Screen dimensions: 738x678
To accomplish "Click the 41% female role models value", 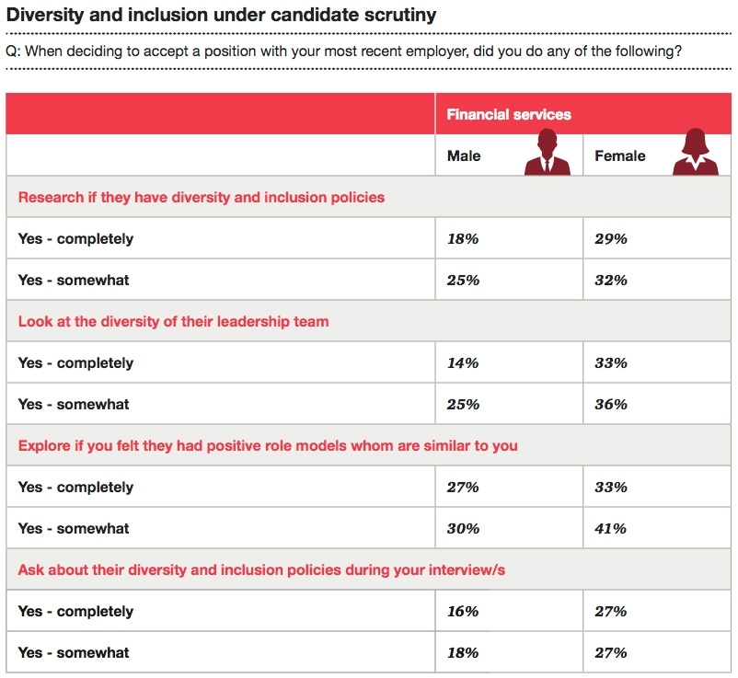I will (611, 529).
